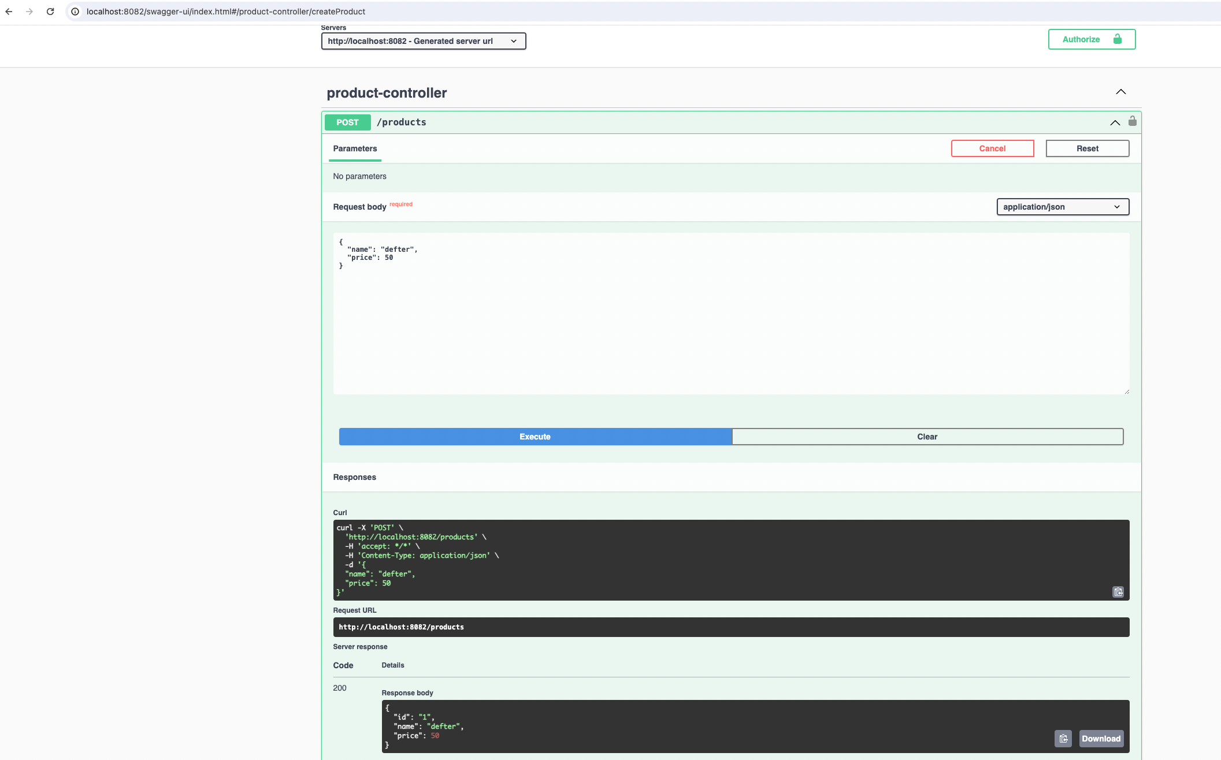1221x760 pixels.
Task: Click the Details column header
Action: [x=392, y=665]
